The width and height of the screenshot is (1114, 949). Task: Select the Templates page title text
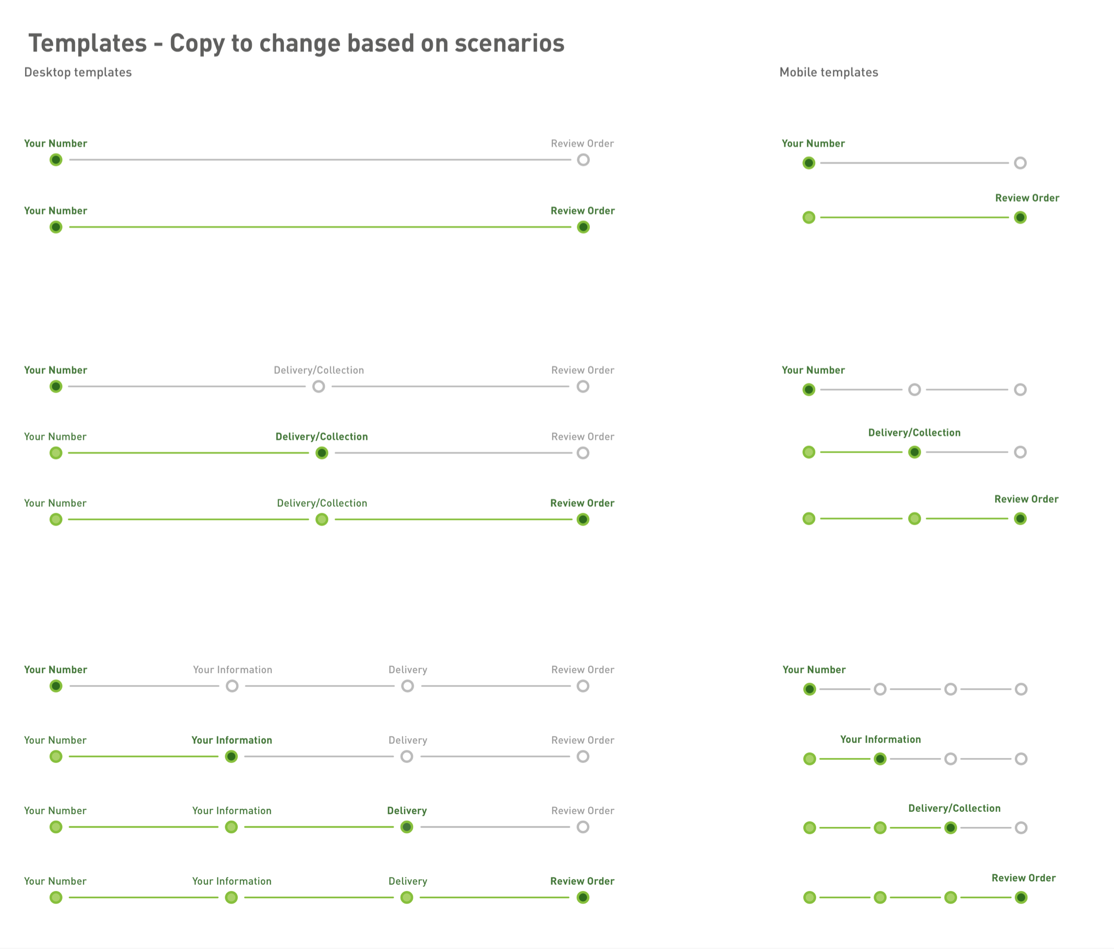[296, 43]
